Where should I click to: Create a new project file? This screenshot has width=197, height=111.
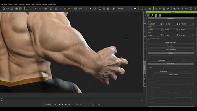[4, 8]
